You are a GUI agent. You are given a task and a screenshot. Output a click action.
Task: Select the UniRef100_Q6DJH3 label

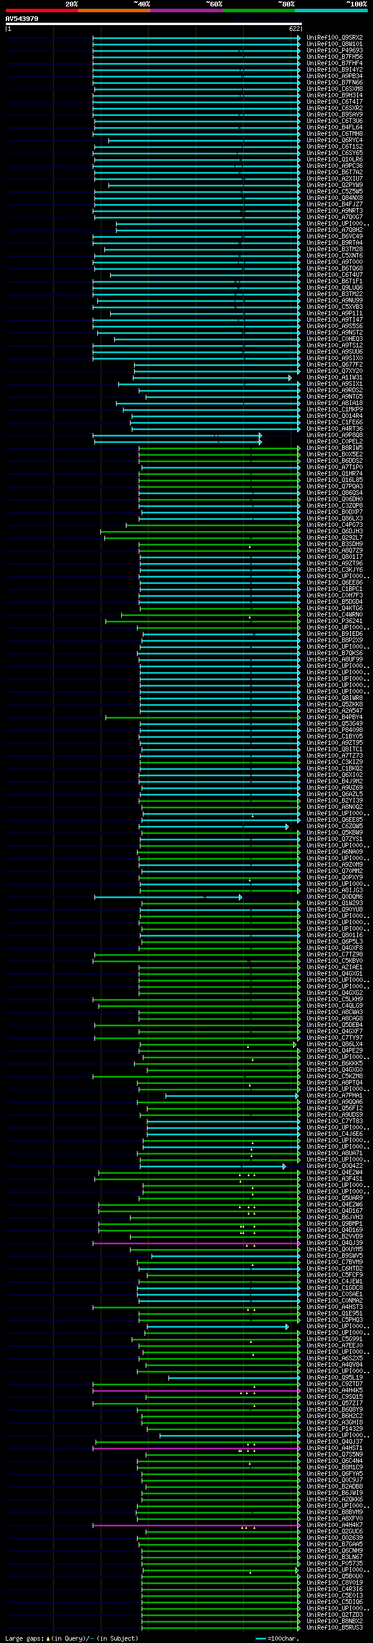tap(335, 532)
